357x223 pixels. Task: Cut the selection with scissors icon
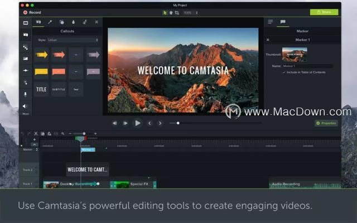pos(36,134)
